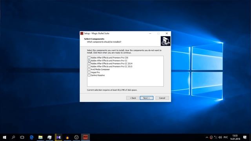This screenshot has width=251, height=141.
Task: Open the volume control in the tray
Action: click(x=220, y=137)
